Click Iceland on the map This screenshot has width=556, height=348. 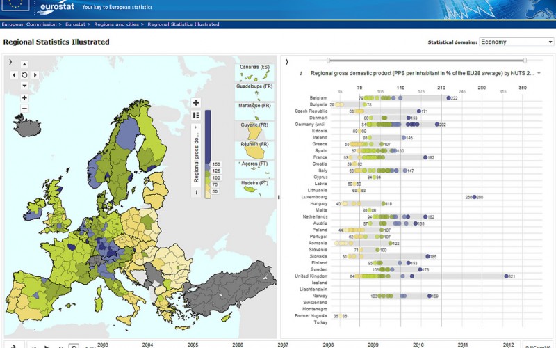click(x=27, y=127)
